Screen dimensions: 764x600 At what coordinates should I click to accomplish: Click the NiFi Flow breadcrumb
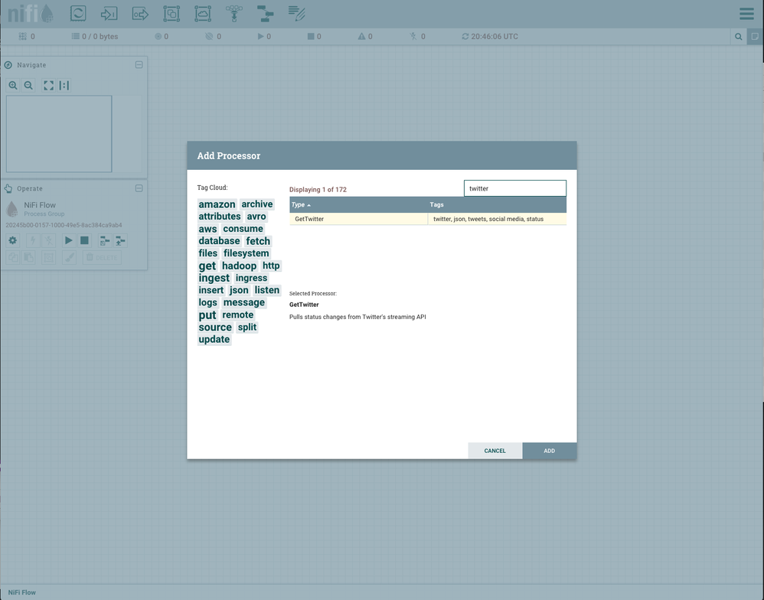tap(22, 592)
